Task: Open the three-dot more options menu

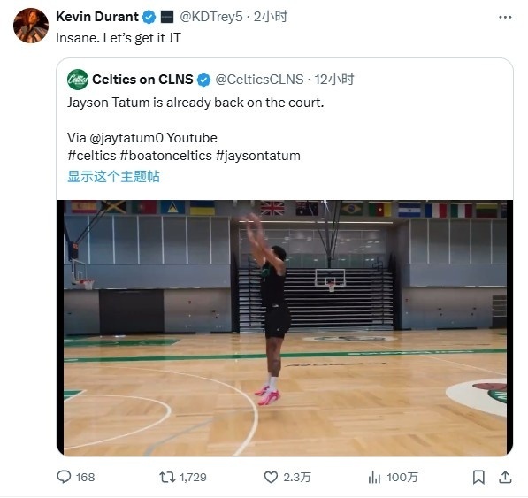Action: [x=505, y=17]
